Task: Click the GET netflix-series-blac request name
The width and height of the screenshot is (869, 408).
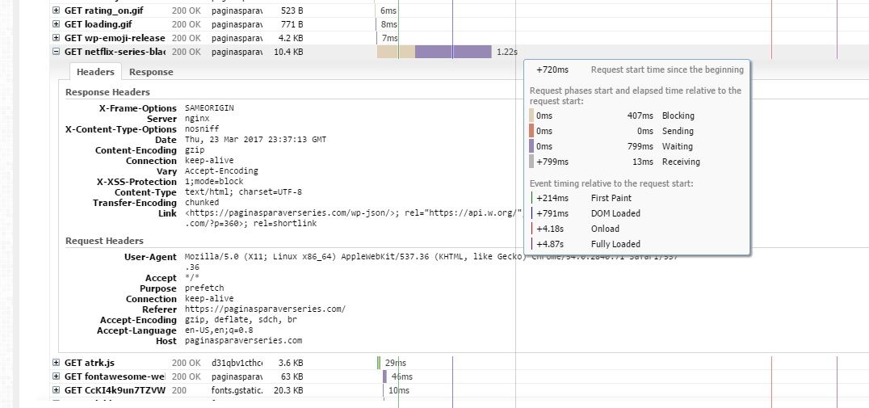Action: pos(115,52)
